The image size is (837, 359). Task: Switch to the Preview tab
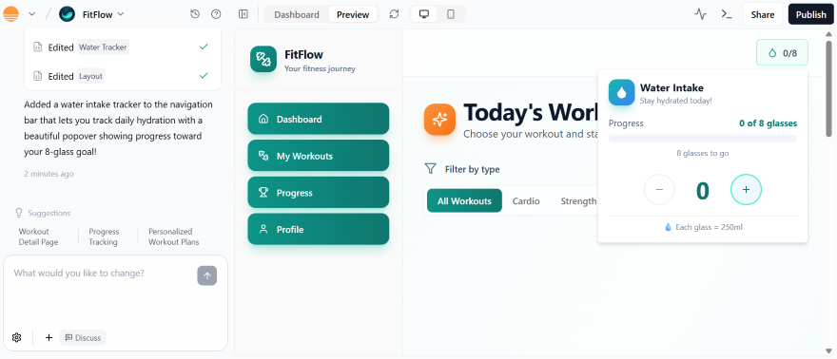click(353, 14)
